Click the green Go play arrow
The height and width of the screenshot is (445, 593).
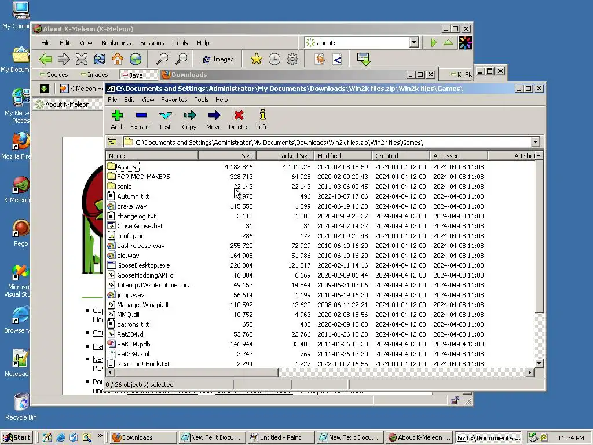434,42
